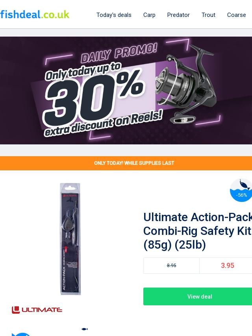Click the blue fish badge at bottom left
Viewport: 252px width, 336px height.
click(x=21, y=334)
